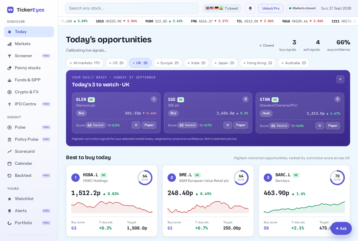The width and height of the screenshot is (358, 241).
Task: Click the Hold signal badge on STAN
Action: pos(266,113)
